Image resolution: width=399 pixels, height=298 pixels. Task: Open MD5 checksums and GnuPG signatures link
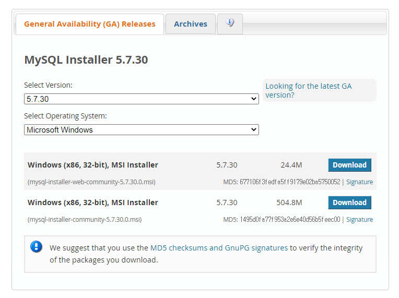pos(219,248)
